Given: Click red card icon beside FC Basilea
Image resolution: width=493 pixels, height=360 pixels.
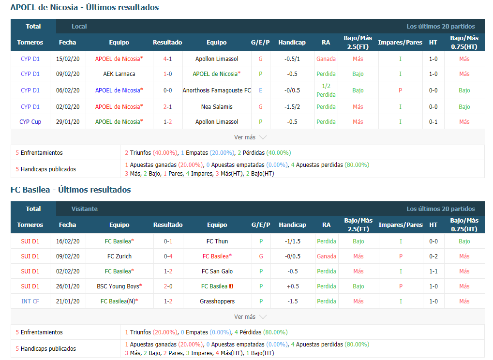Looking at the screenshot, I should tap(231, 286).
